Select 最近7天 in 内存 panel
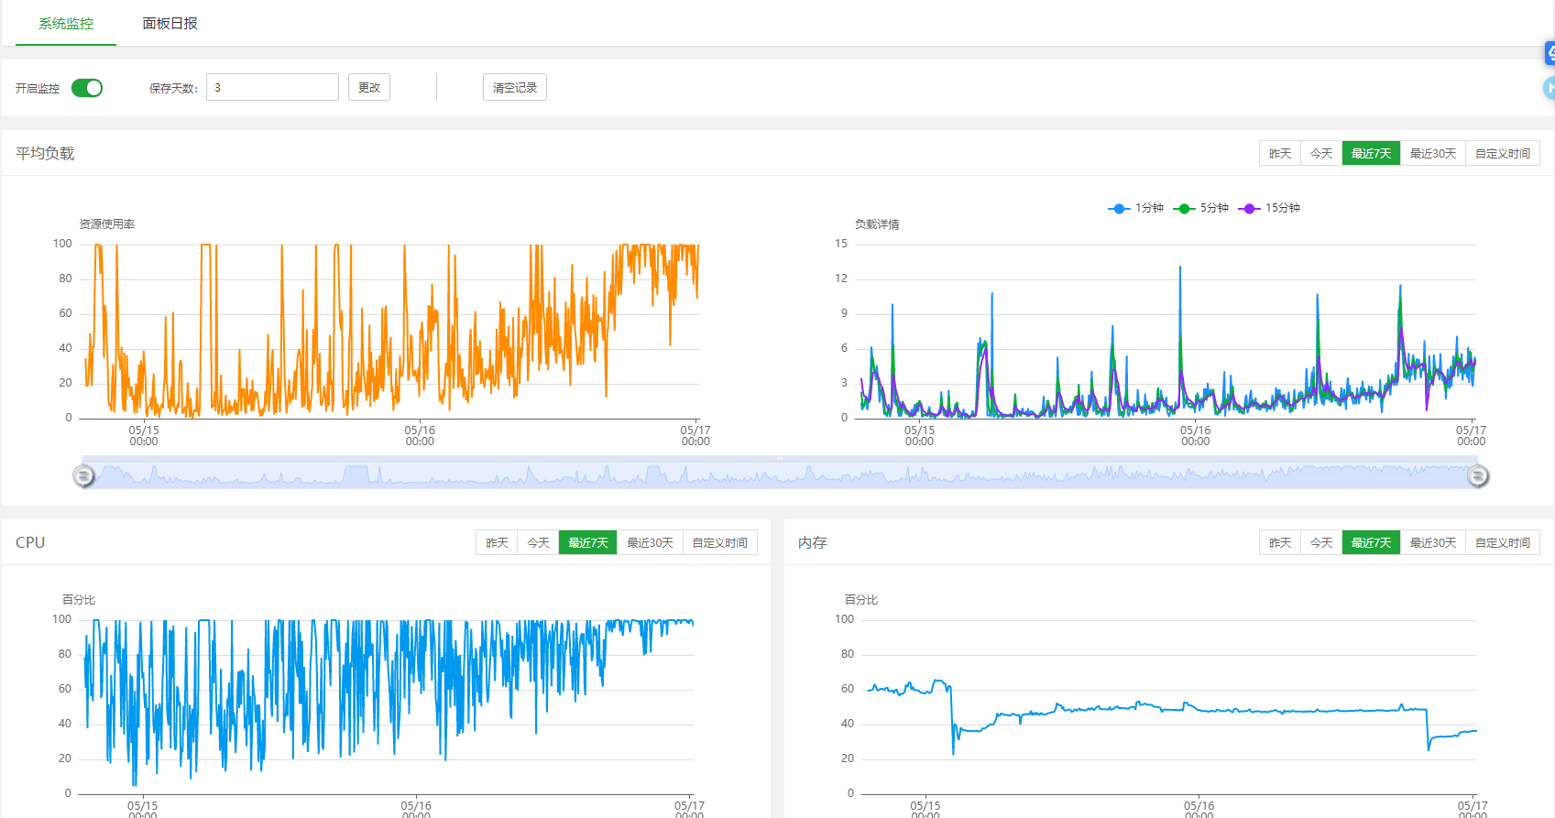 coord(1371,542)
